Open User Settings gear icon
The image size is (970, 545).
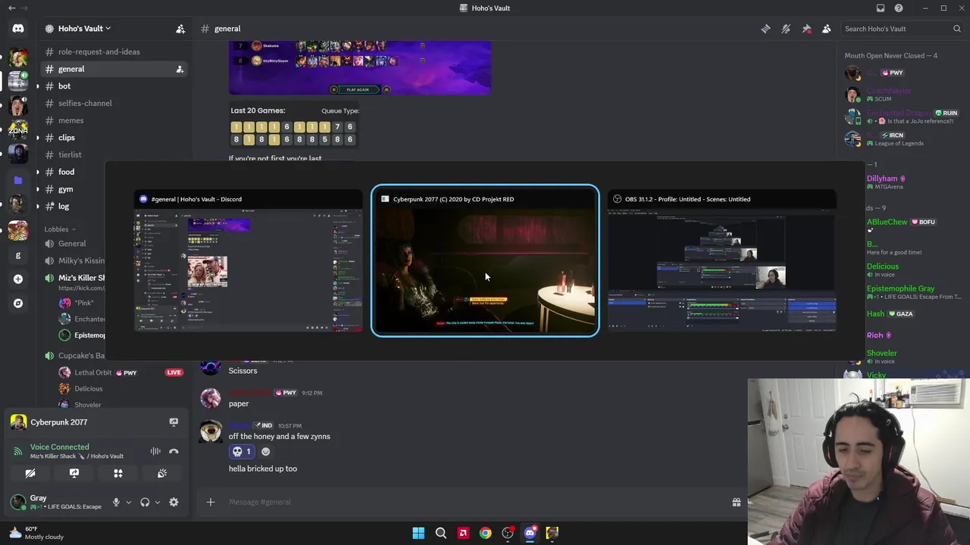click(174, 502)
